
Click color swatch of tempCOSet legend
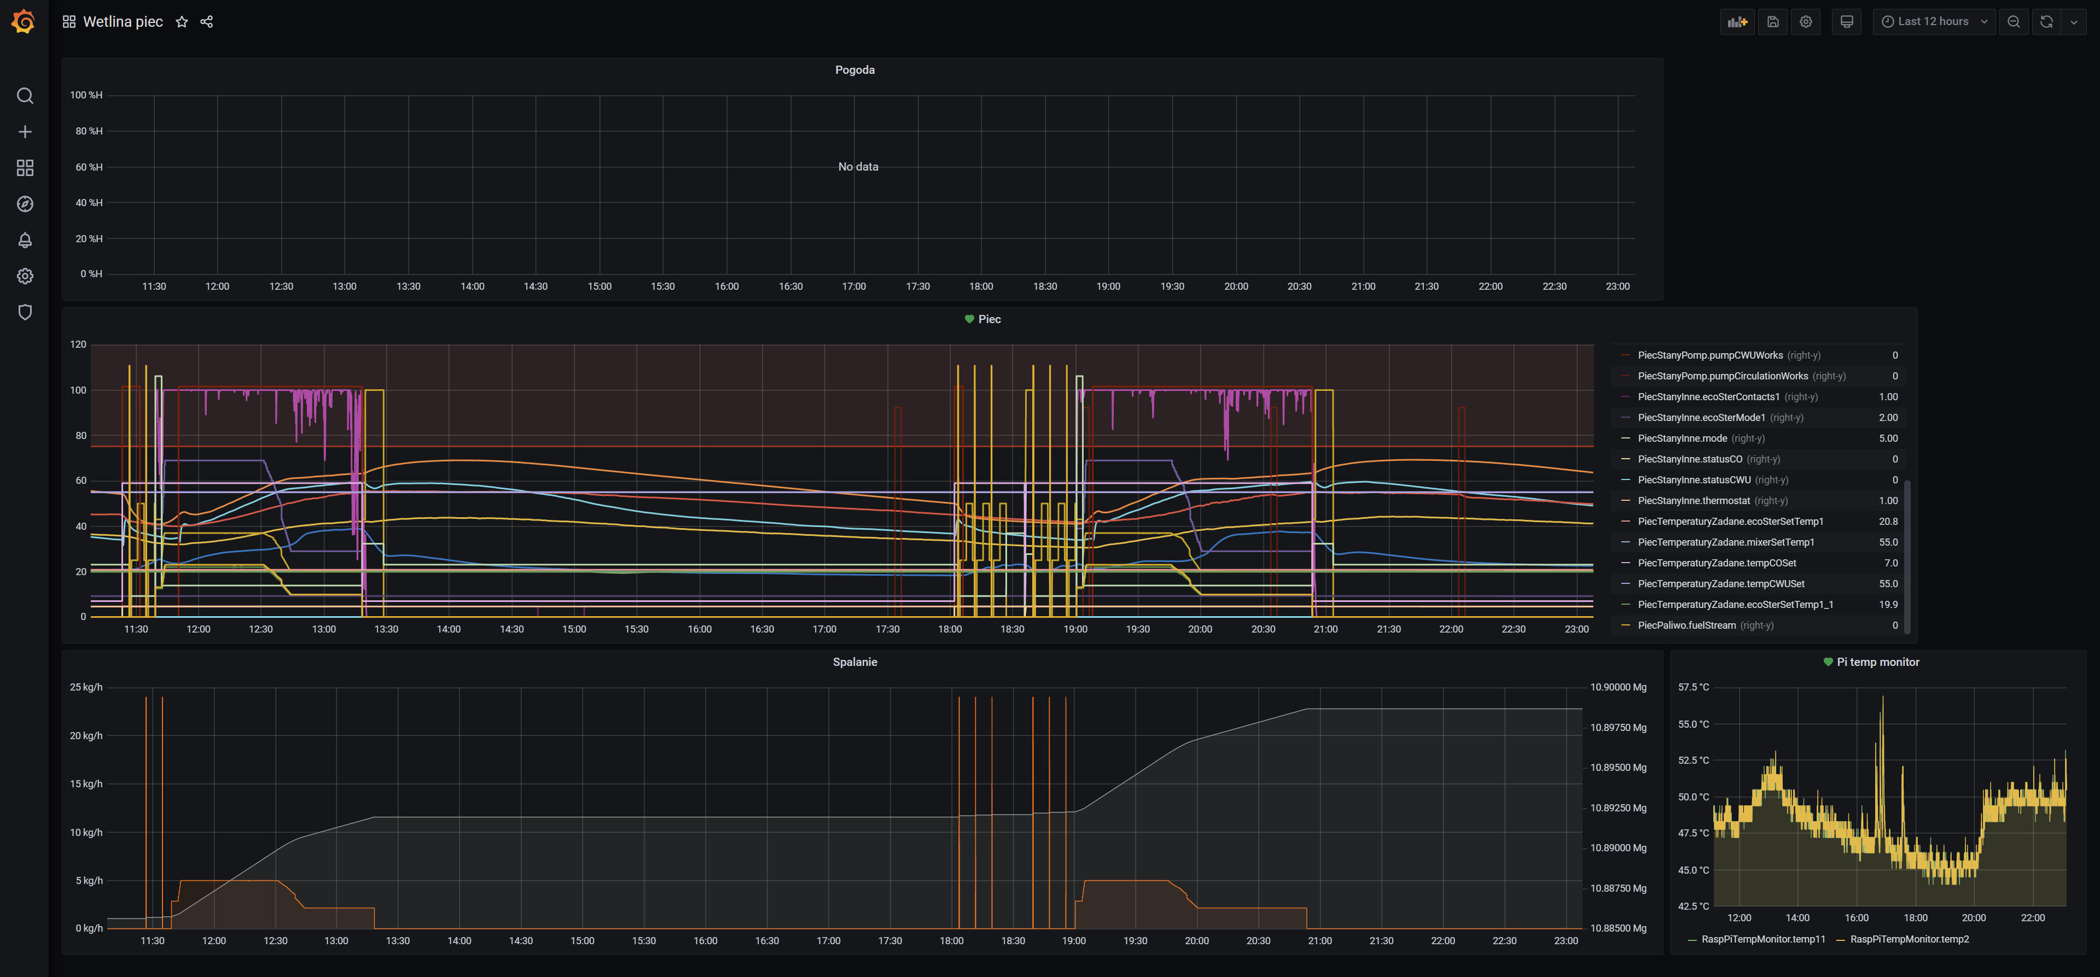coord(1626,563)
